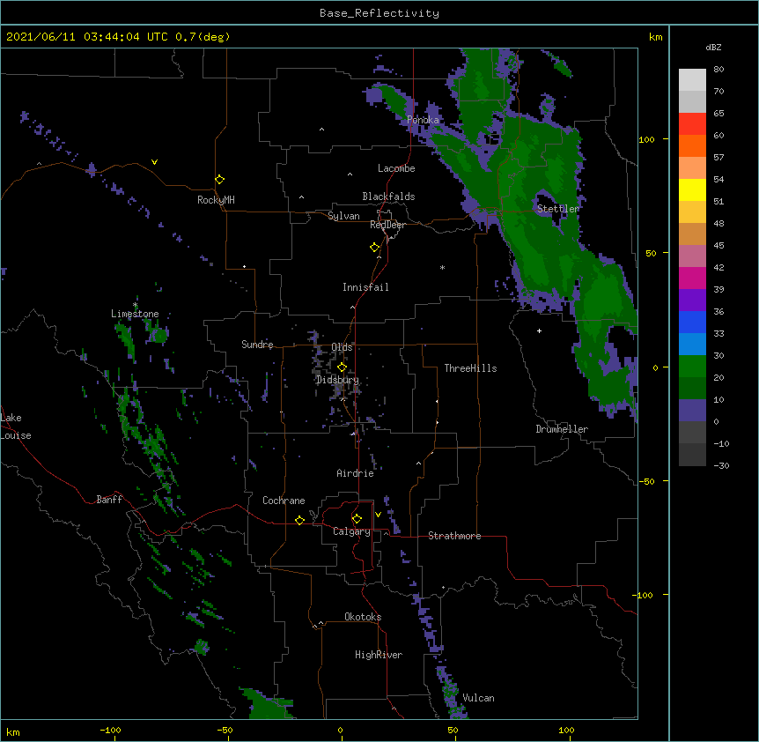This screenshot has height=742, width=759.
Task: Pick the blue 36 dBZ legend color
Action: (692, 322)
